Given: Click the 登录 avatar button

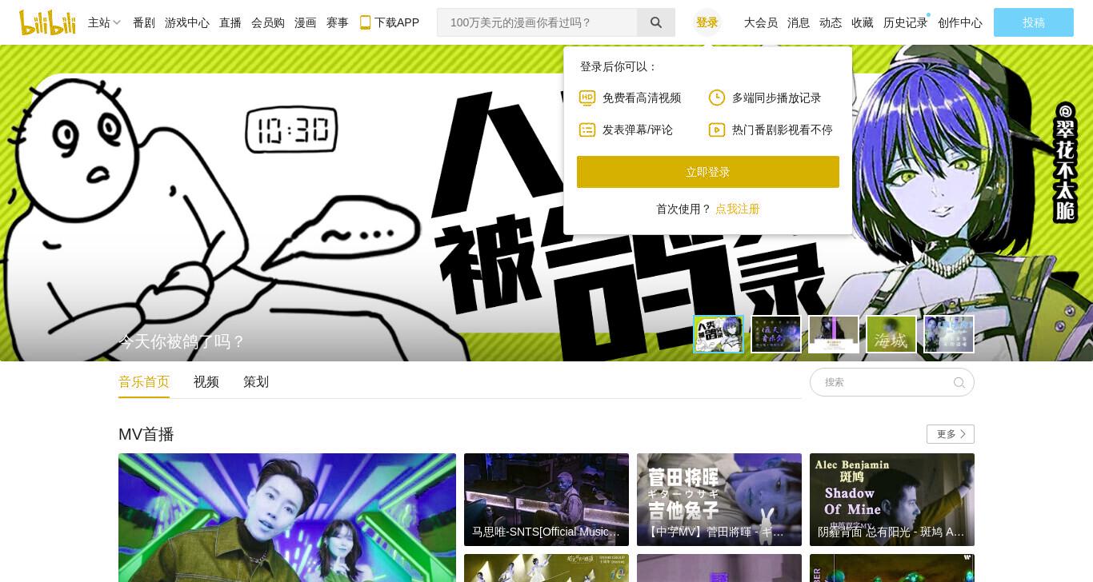Looking at the screenshot, I should [x=707, y=22].
